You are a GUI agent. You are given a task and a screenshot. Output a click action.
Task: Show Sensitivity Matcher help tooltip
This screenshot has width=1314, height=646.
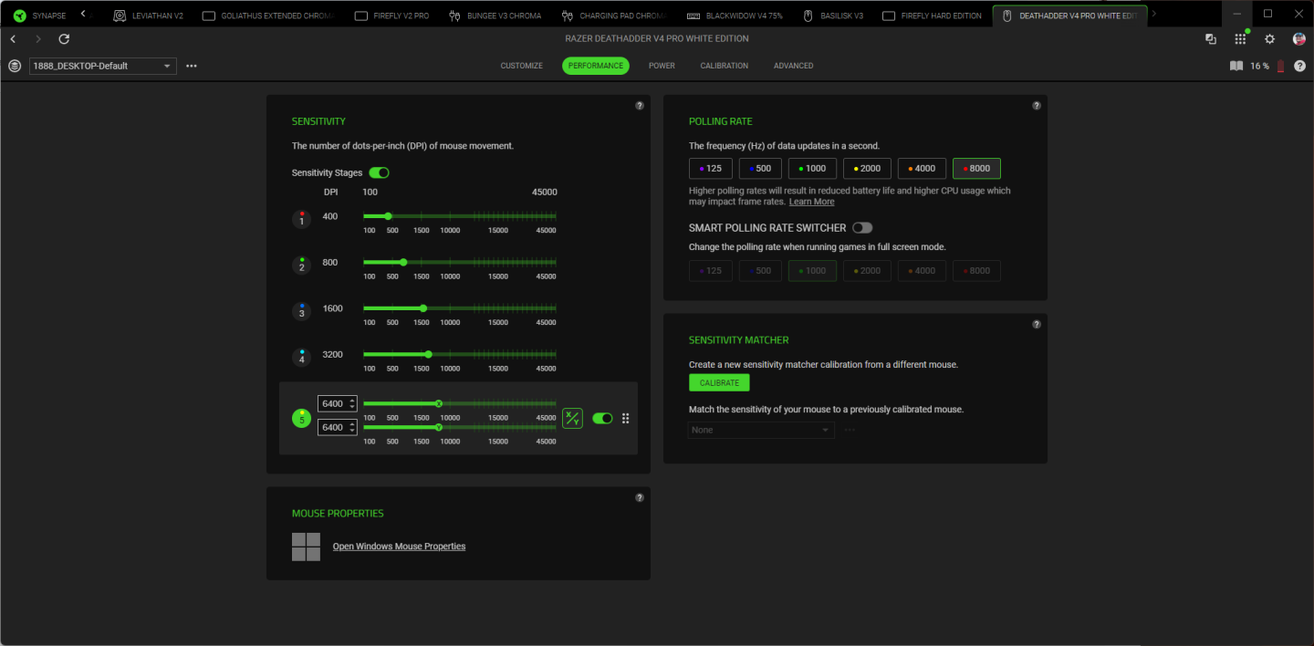pos(1037,324)
